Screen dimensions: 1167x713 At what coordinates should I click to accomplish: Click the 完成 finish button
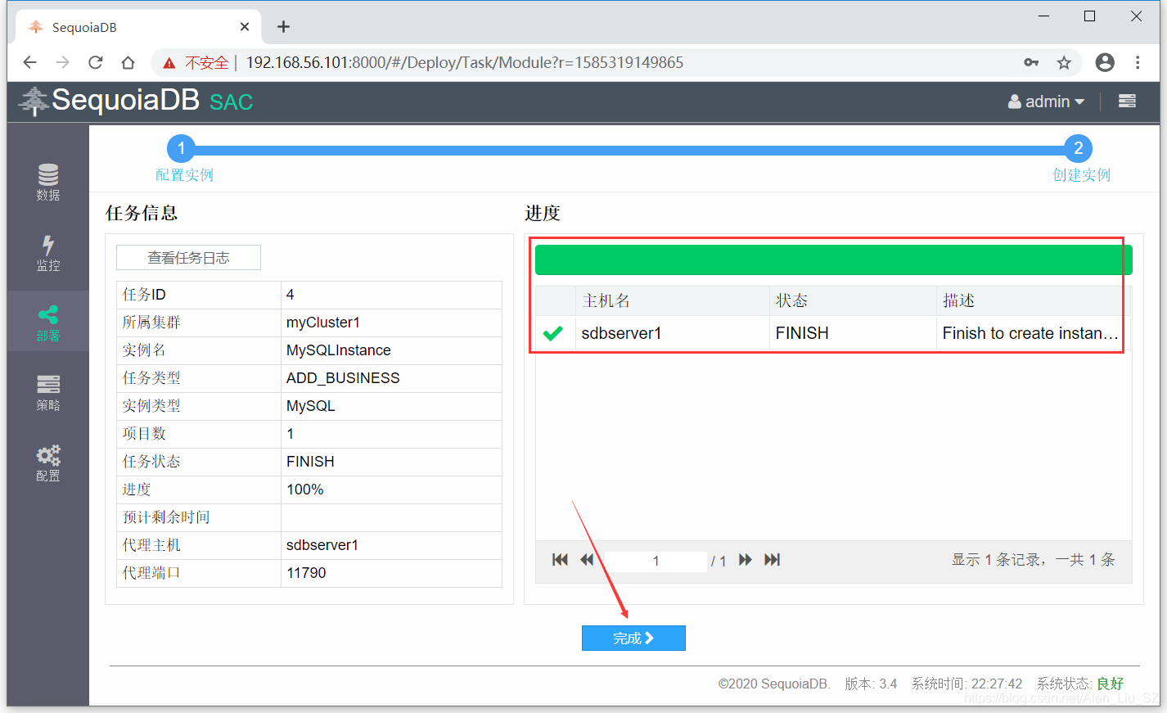633,639
